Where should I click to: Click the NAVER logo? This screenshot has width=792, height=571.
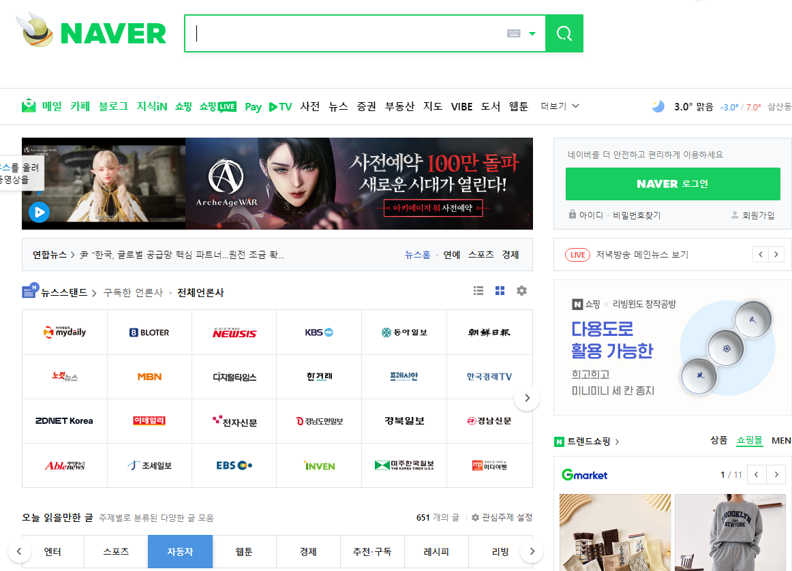pos(113,34)
